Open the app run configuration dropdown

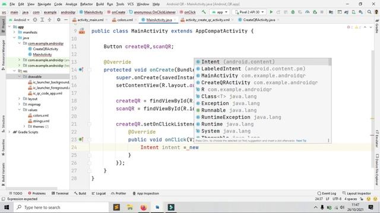[x=220, y=12]
